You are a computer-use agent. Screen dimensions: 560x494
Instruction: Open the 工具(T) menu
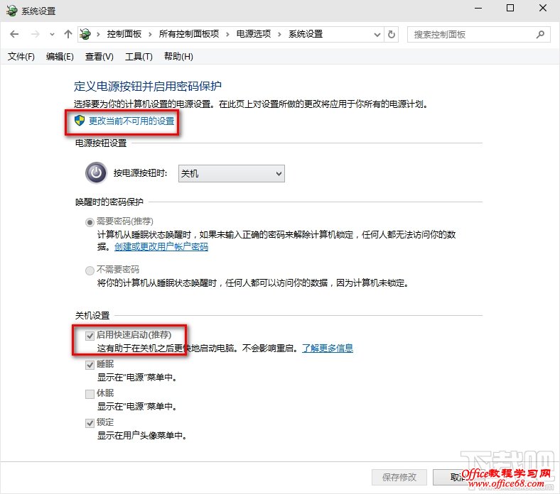[x=139, y=56]
